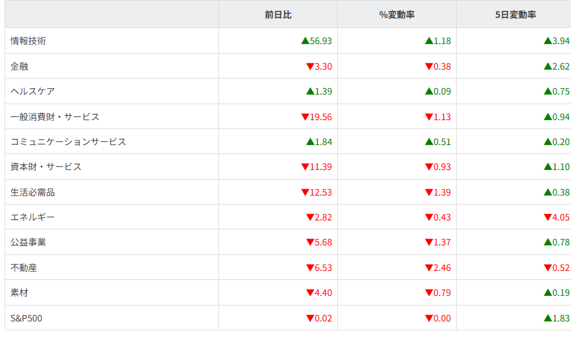The width and height of the screenshot is (571, 340).
Task: Click the %変動率 column header
Action: [x=396, y=15]
